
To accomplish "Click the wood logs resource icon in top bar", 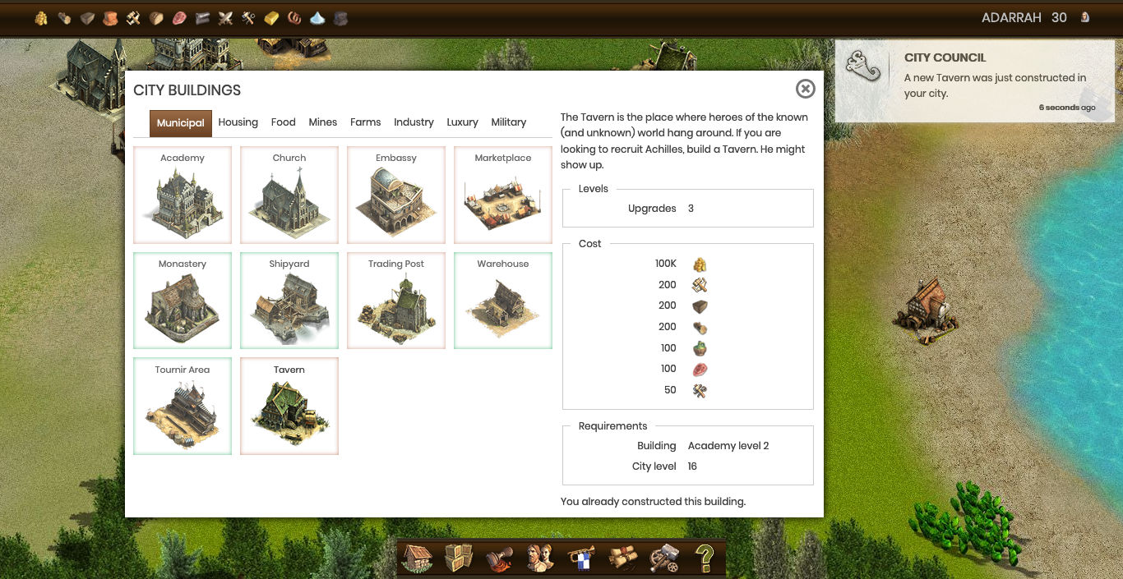I will [64, 18].
